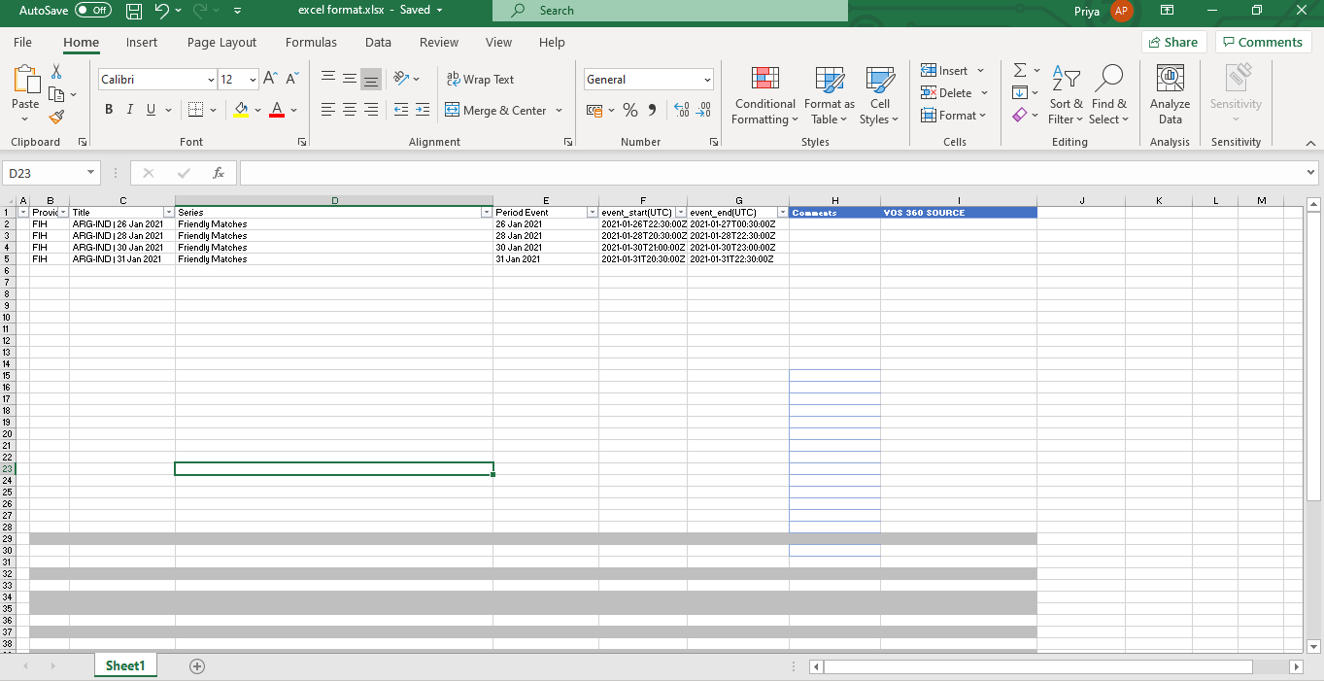Viewport: 1324px width, 681px height.
Task: Open the Analyze Data pane
Action: tap(1169, 94)
